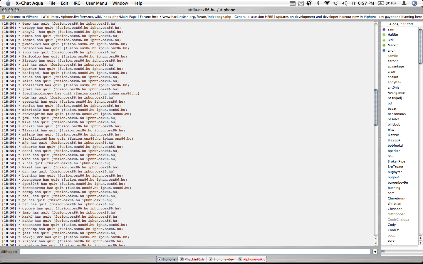Click underlined fusion.osx86.hu in speedyAZ quit line
The width and height of the screenshot is (423, 264).
[76, 102]
